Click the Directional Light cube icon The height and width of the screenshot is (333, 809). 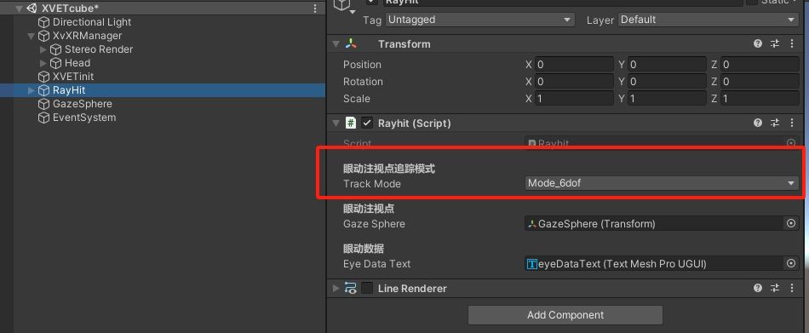[x=43, y=22]
